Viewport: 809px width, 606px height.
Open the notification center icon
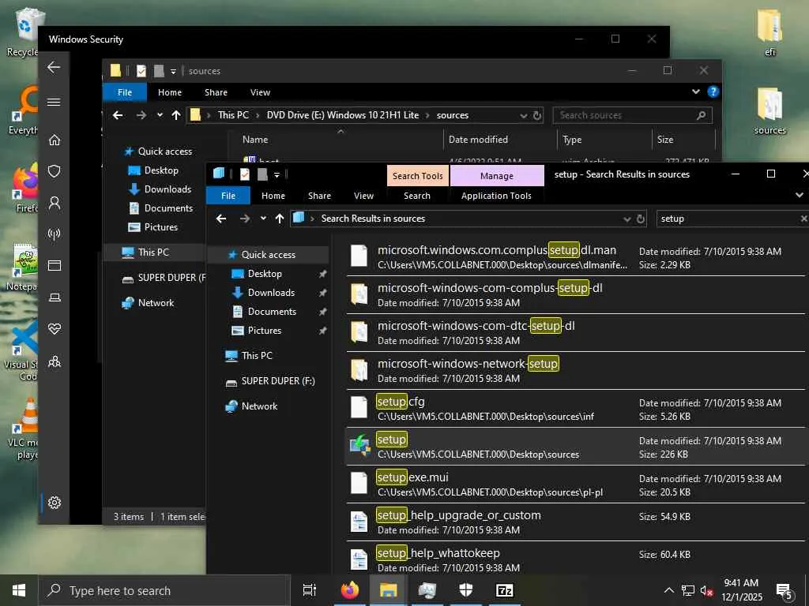point(785,591)
